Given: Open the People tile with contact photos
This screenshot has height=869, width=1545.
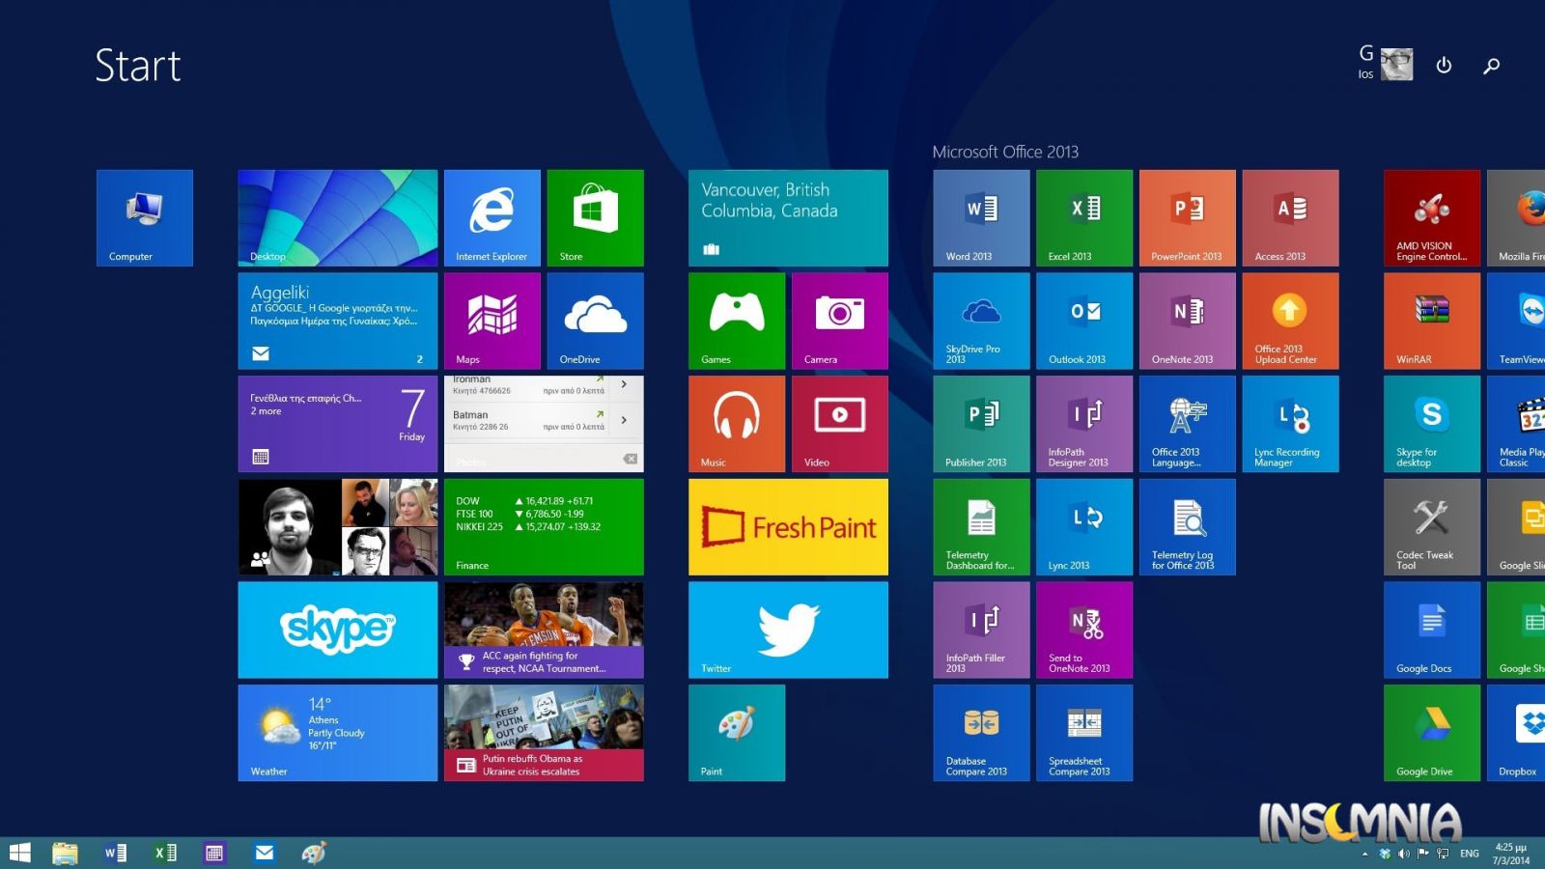Looking at the screenshot, I should pyautogui.click(x=338, y=527).
